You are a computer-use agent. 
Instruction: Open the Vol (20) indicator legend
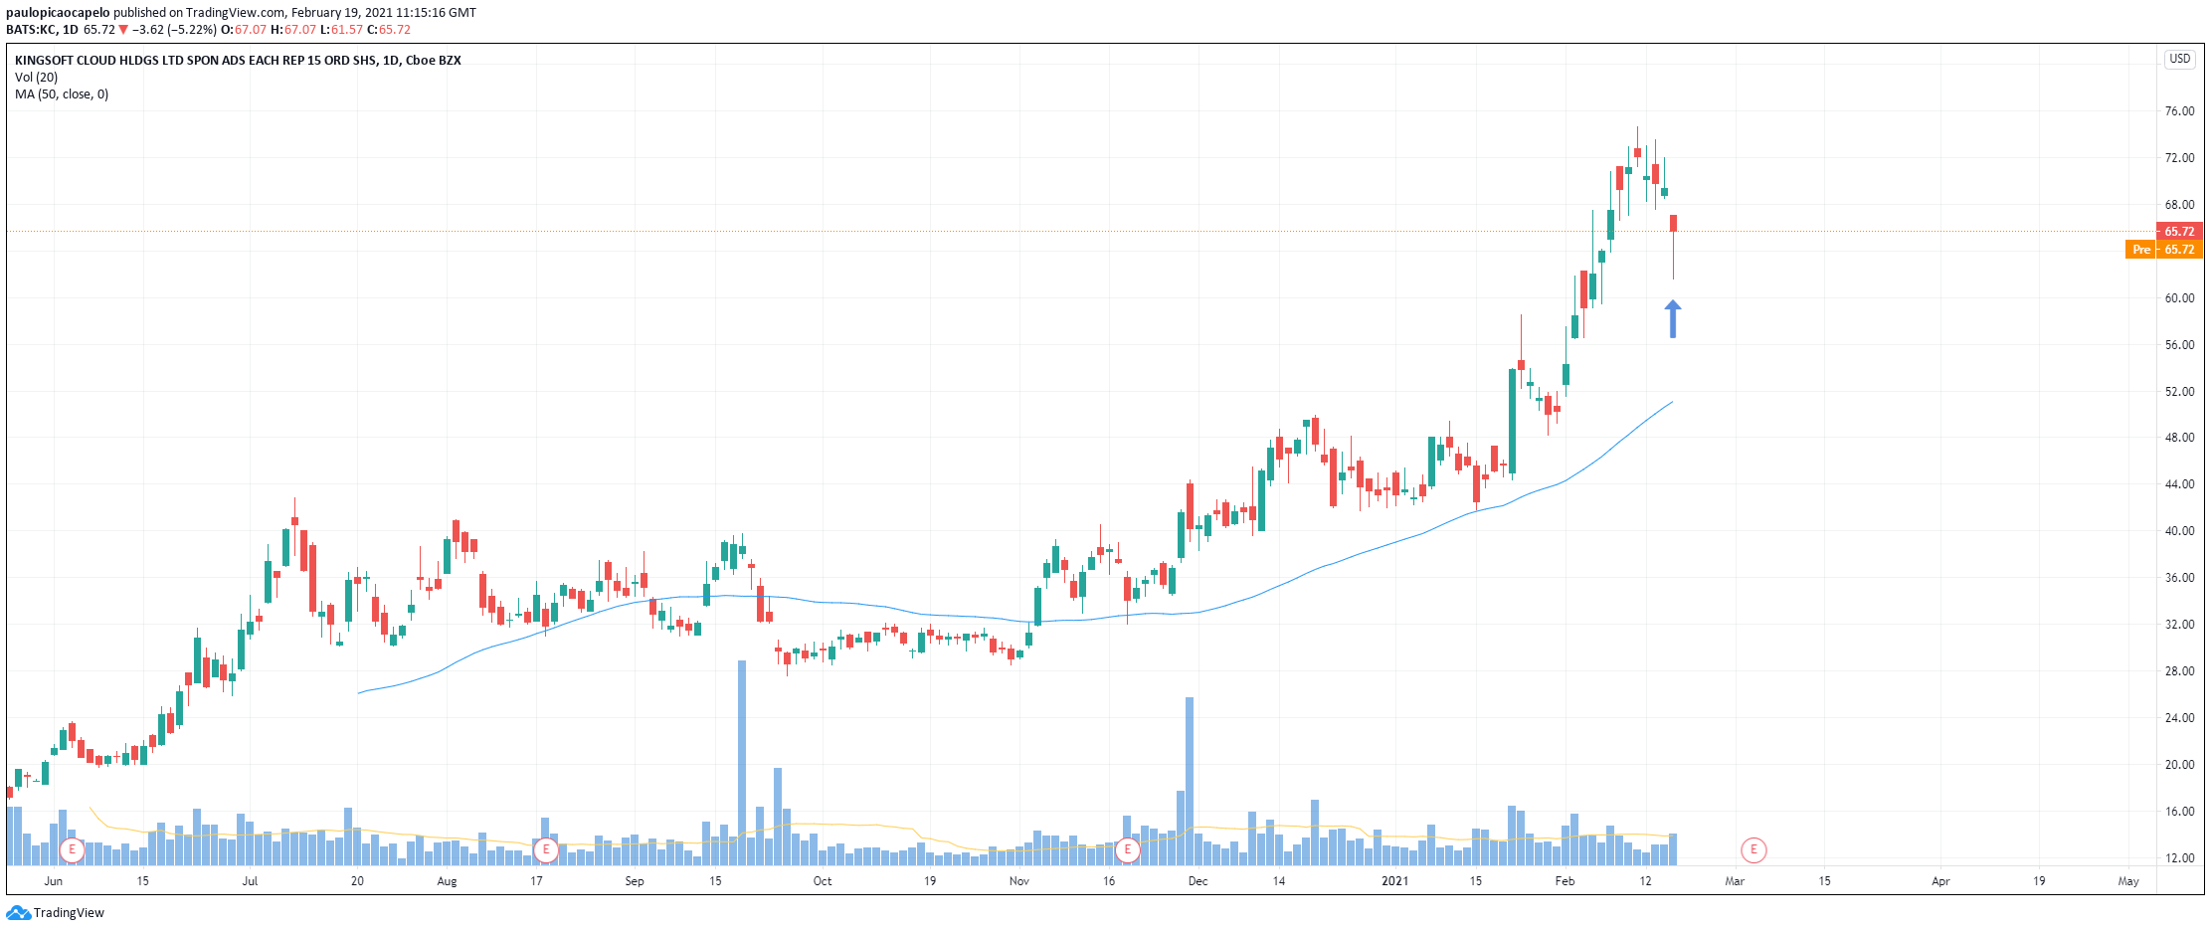click(x=36, y=78)
